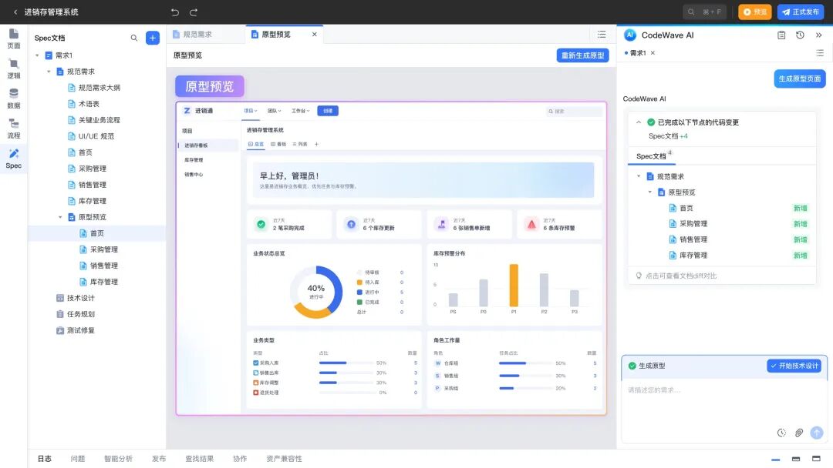833x468 pixels.
Task: Remove the 需求1 tag in AI panel
Action: pyautogui.click(x=653, y=53)
